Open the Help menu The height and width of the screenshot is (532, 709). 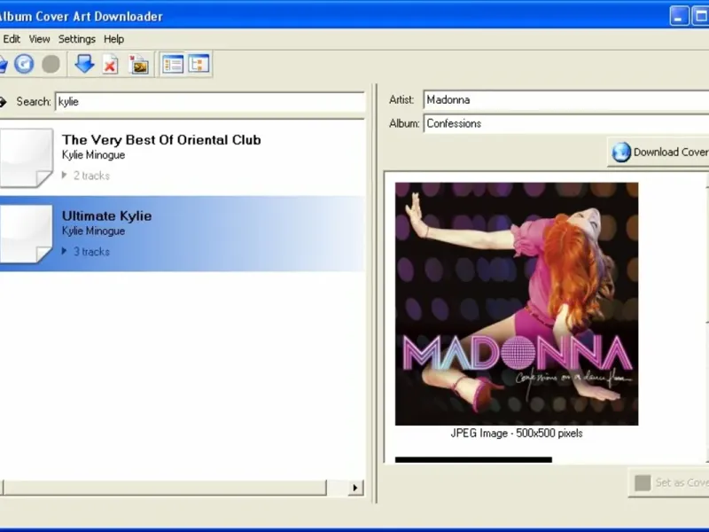coord(113,39)
